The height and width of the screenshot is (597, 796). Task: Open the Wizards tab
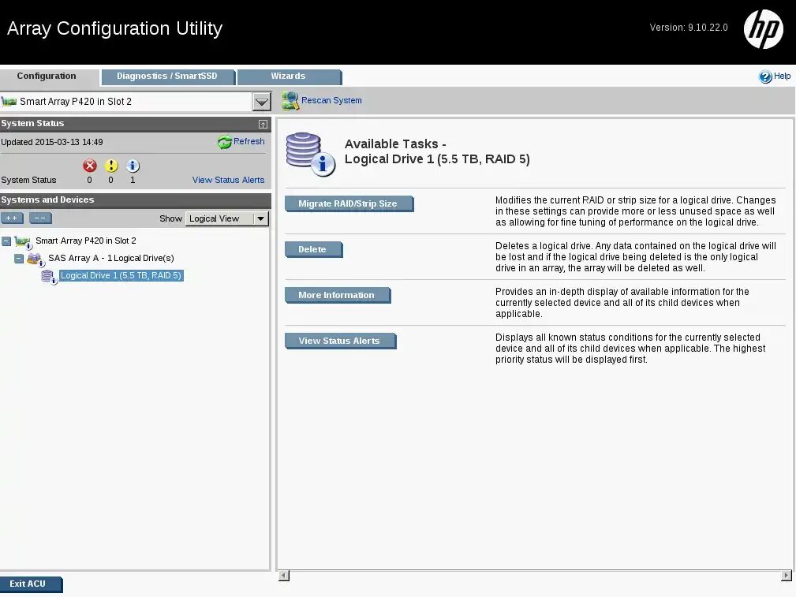[x=289, y=76]
